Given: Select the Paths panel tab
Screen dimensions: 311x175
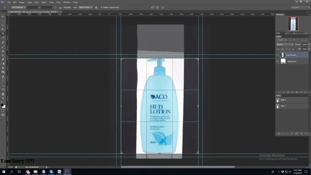Looking at the screenshot, I should point(278,95).
